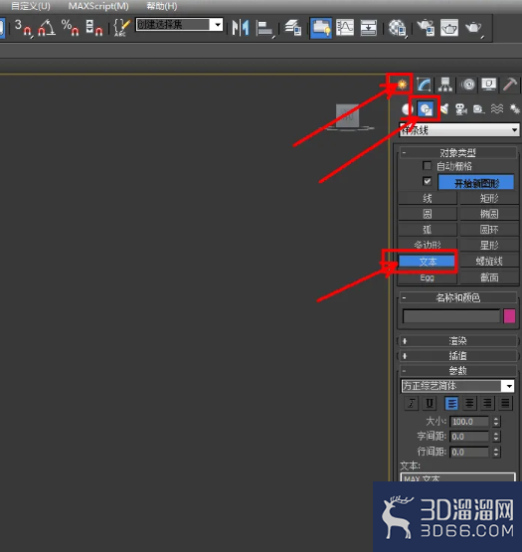Enable the 自动栅格 checkbox

[427, 165]
